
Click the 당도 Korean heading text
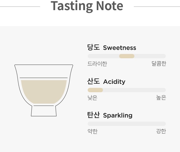94,47
